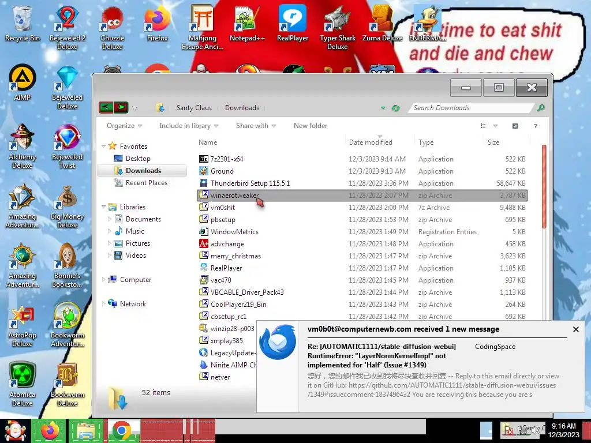Open Chuzzle Deluxe desktop shortcut

[112, 28]
